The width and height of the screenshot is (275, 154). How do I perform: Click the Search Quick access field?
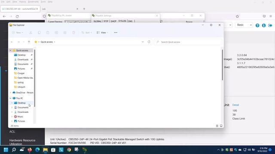tap(188, 42)
